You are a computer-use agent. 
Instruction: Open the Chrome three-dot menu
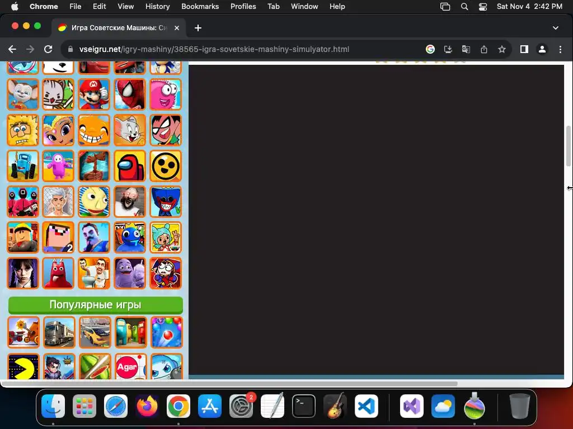click(x=560, y=49)
